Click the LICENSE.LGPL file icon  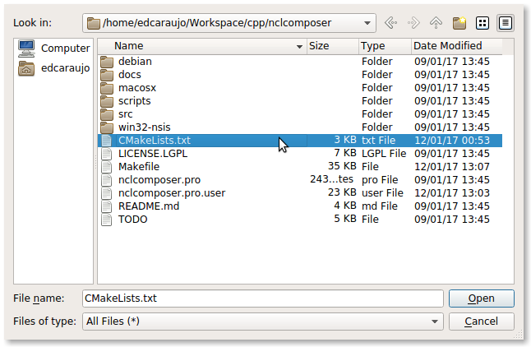click(107, 154)
